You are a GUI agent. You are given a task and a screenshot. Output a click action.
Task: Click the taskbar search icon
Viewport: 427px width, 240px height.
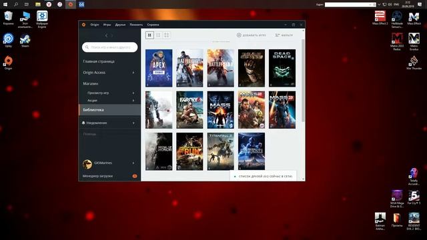coord(16,5)
